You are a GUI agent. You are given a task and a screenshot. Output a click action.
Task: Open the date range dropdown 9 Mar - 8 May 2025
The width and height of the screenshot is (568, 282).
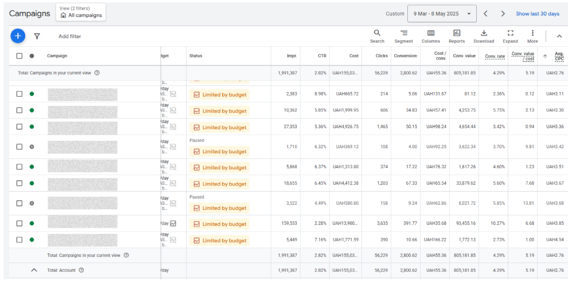(x=442, y=14)
